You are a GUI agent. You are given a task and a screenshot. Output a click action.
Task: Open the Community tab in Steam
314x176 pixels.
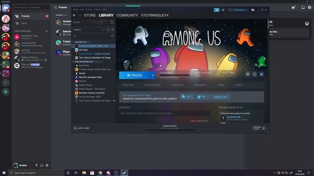[127, 15]
